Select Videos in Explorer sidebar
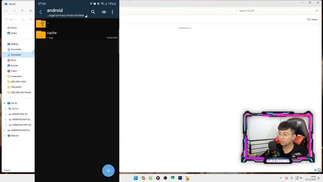Viewport: 323px width, 182px height. tap(12, 71)
